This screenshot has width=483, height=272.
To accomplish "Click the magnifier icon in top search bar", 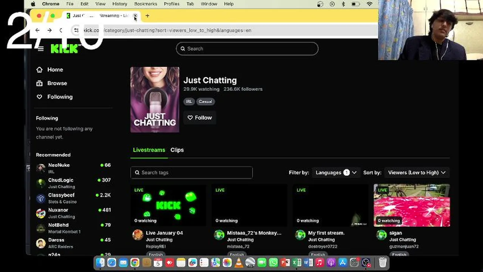I will click(183, 49).
